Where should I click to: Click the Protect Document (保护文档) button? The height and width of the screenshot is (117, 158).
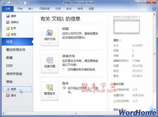click(50, 37)
